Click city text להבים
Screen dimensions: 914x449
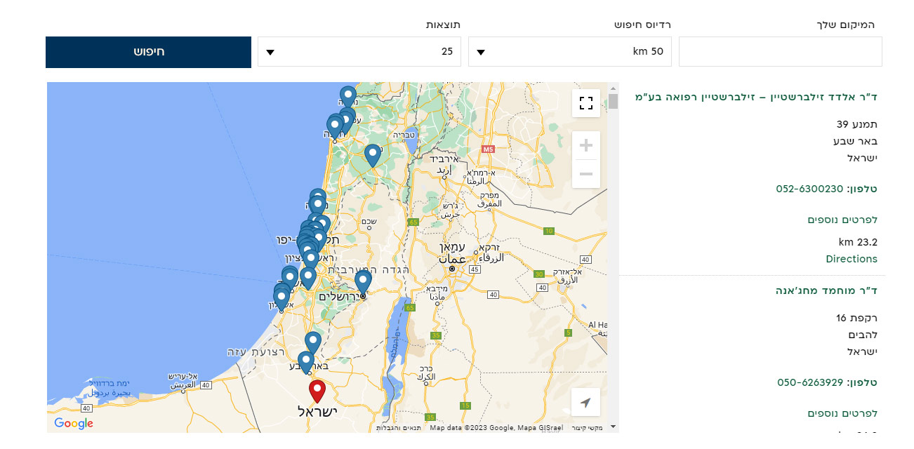coord(861,335)
